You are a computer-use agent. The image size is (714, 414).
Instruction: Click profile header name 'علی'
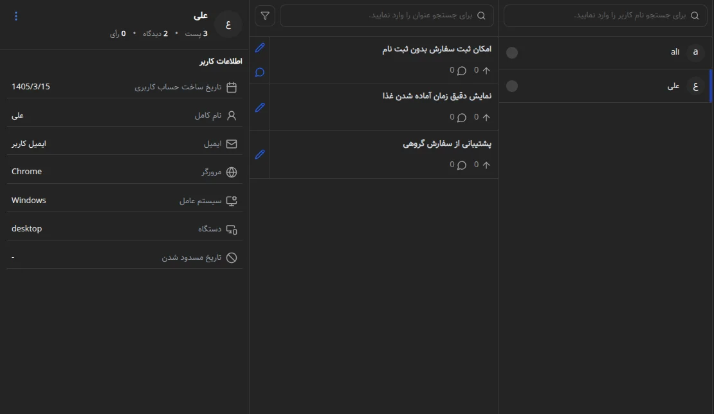click(x=201, y=16)
